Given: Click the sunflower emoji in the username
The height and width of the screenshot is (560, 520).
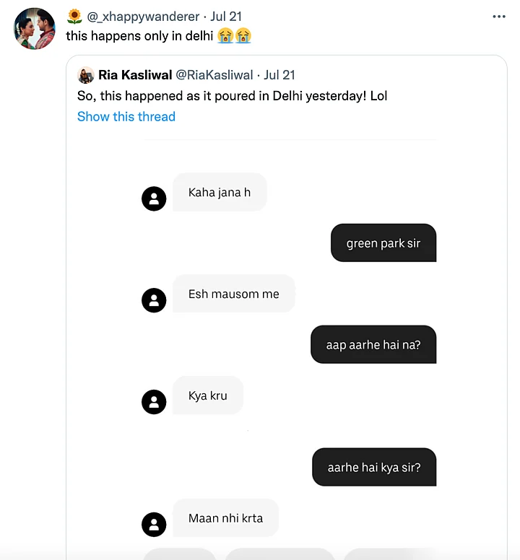Looking at the screenshot, I should (74, 17).
